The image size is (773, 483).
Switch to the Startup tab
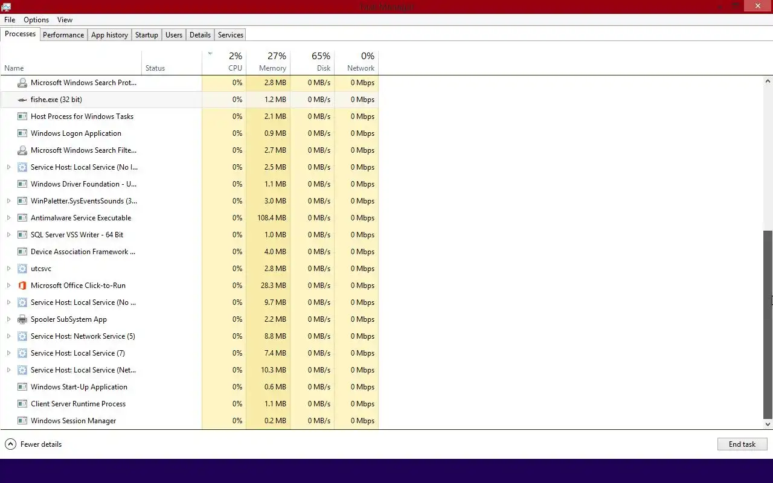(146, 35)
